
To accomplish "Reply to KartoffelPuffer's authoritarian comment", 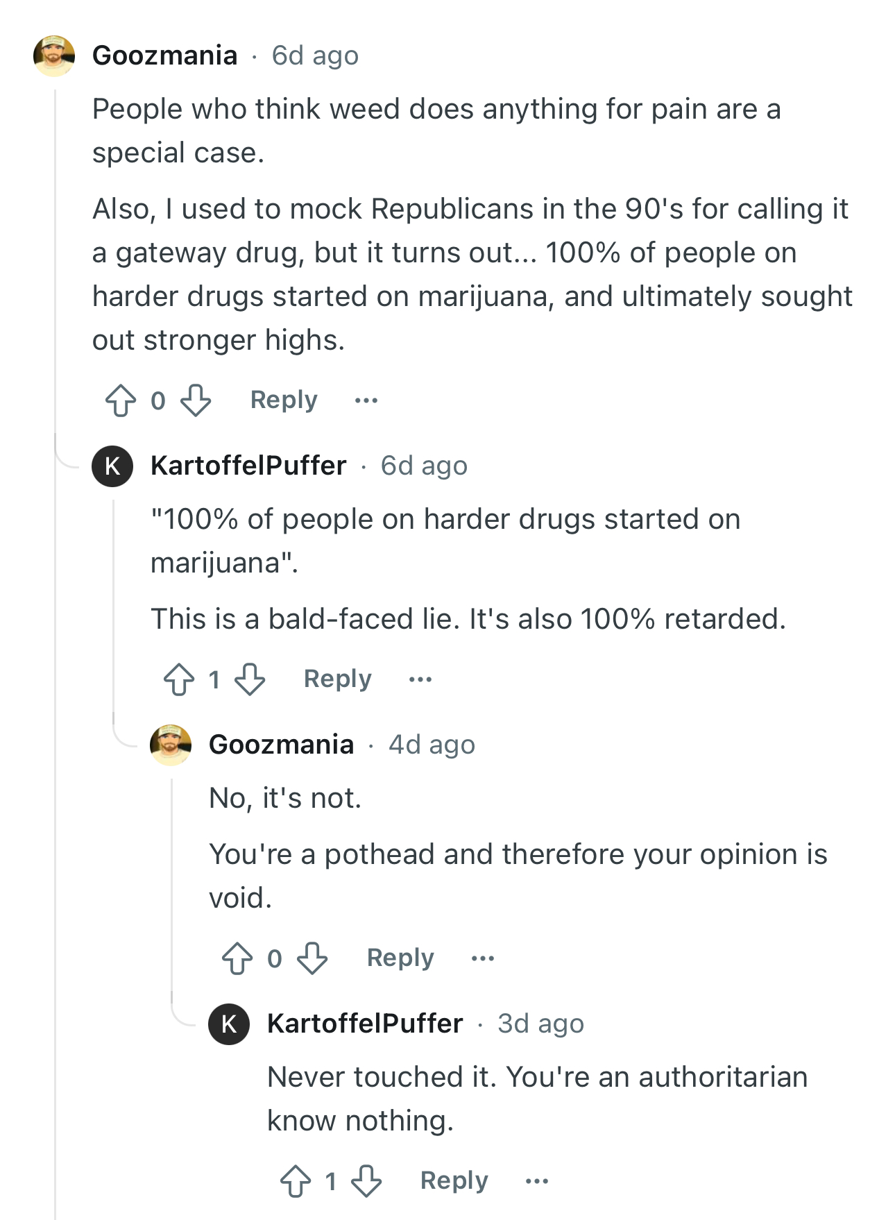I will [454, 1180].
